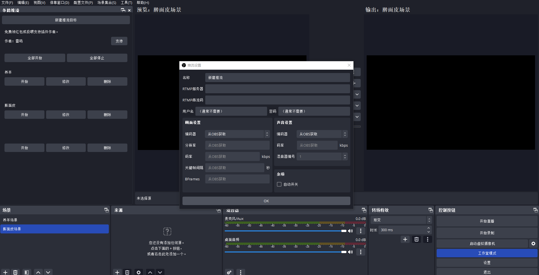Click the 新建推流目标 button
The width and height of the screenshot is (539, 275).
[x=66, y=20]
